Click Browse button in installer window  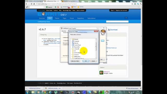103,41
